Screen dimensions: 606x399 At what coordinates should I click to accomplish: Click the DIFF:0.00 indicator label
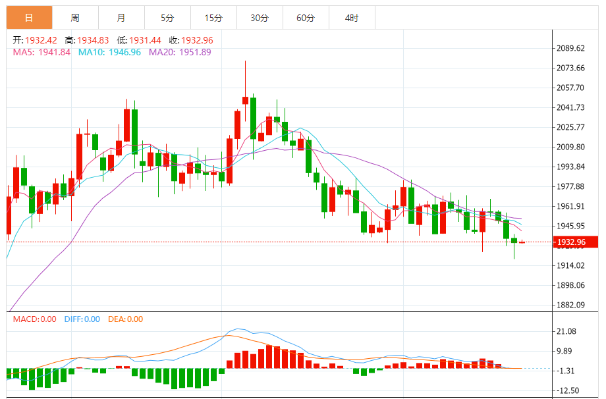pyautogui.click(x=82, y=319)
